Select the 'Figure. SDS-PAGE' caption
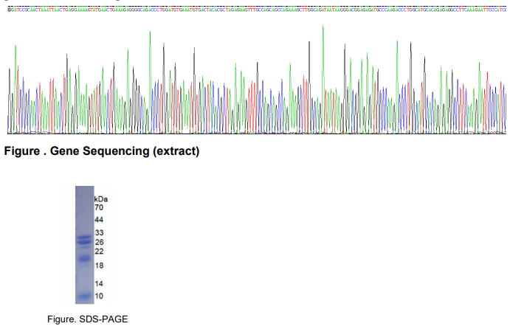Screen dimensions: 510x329 [x=87, y=319]
